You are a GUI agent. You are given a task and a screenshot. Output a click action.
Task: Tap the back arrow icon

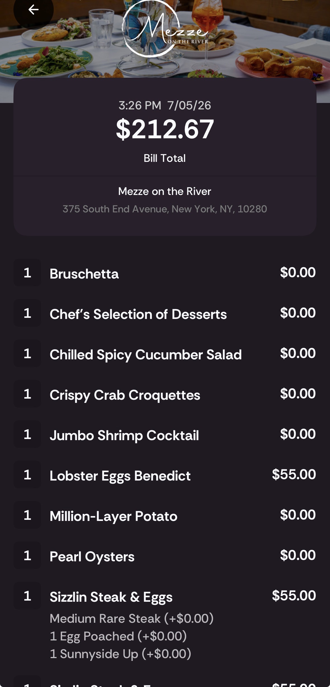click(x=33, y=10)
